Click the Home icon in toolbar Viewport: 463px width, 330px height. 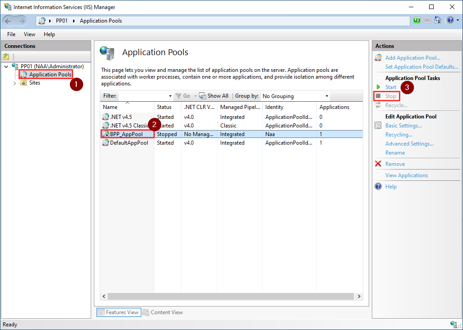pos(438,20)
